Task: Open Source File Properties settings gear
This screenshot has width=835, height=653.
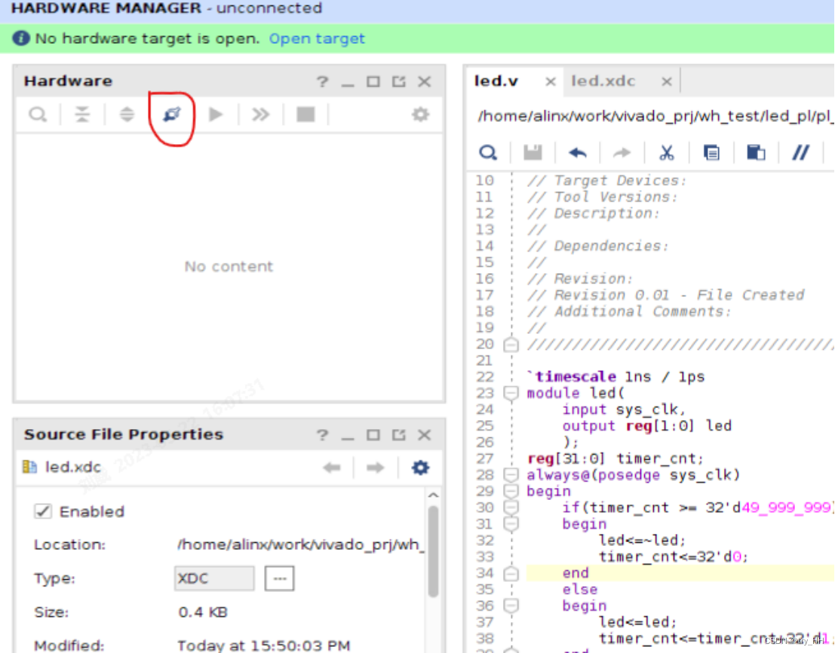Action: pos(420,468)
